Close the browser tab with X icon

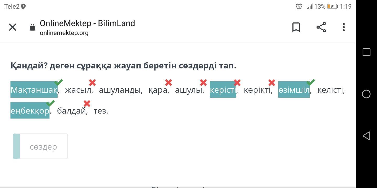[13, 27]
